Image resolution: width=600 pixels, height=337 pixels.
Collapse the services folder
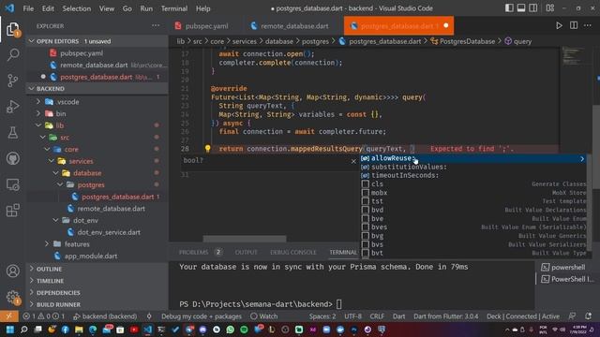click(x=52, y=161)
